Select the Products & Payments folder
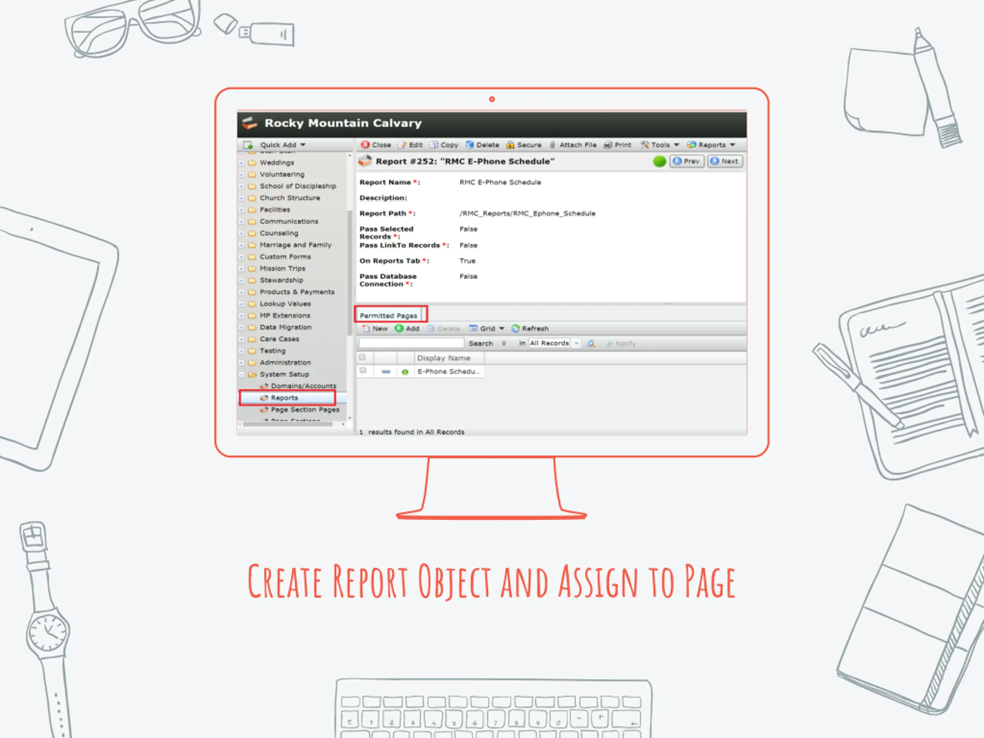Viewport: 984px width, 738px height. (x=297, y=292)
